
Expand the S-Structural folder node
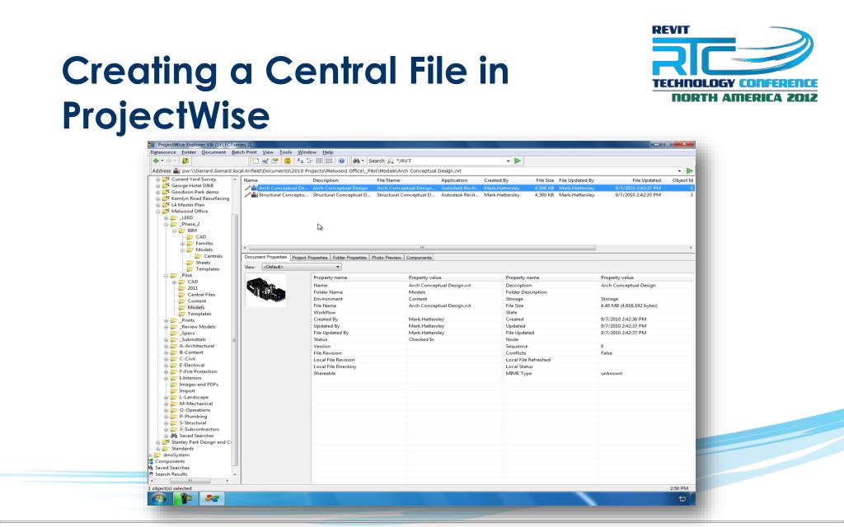pos(166,422)
